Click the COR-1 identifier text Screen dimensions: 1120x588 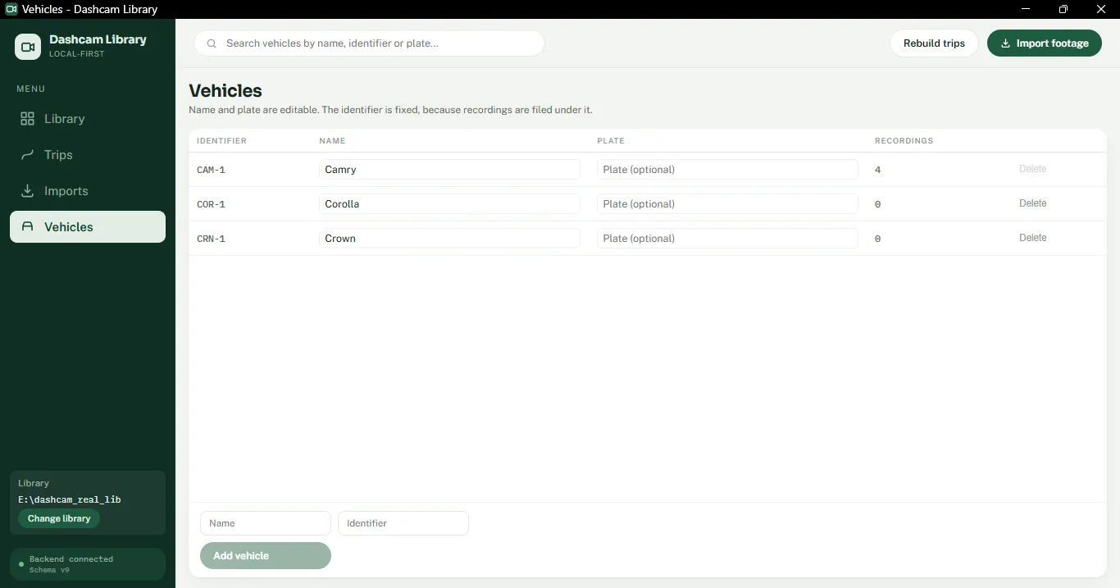point(211,205)
